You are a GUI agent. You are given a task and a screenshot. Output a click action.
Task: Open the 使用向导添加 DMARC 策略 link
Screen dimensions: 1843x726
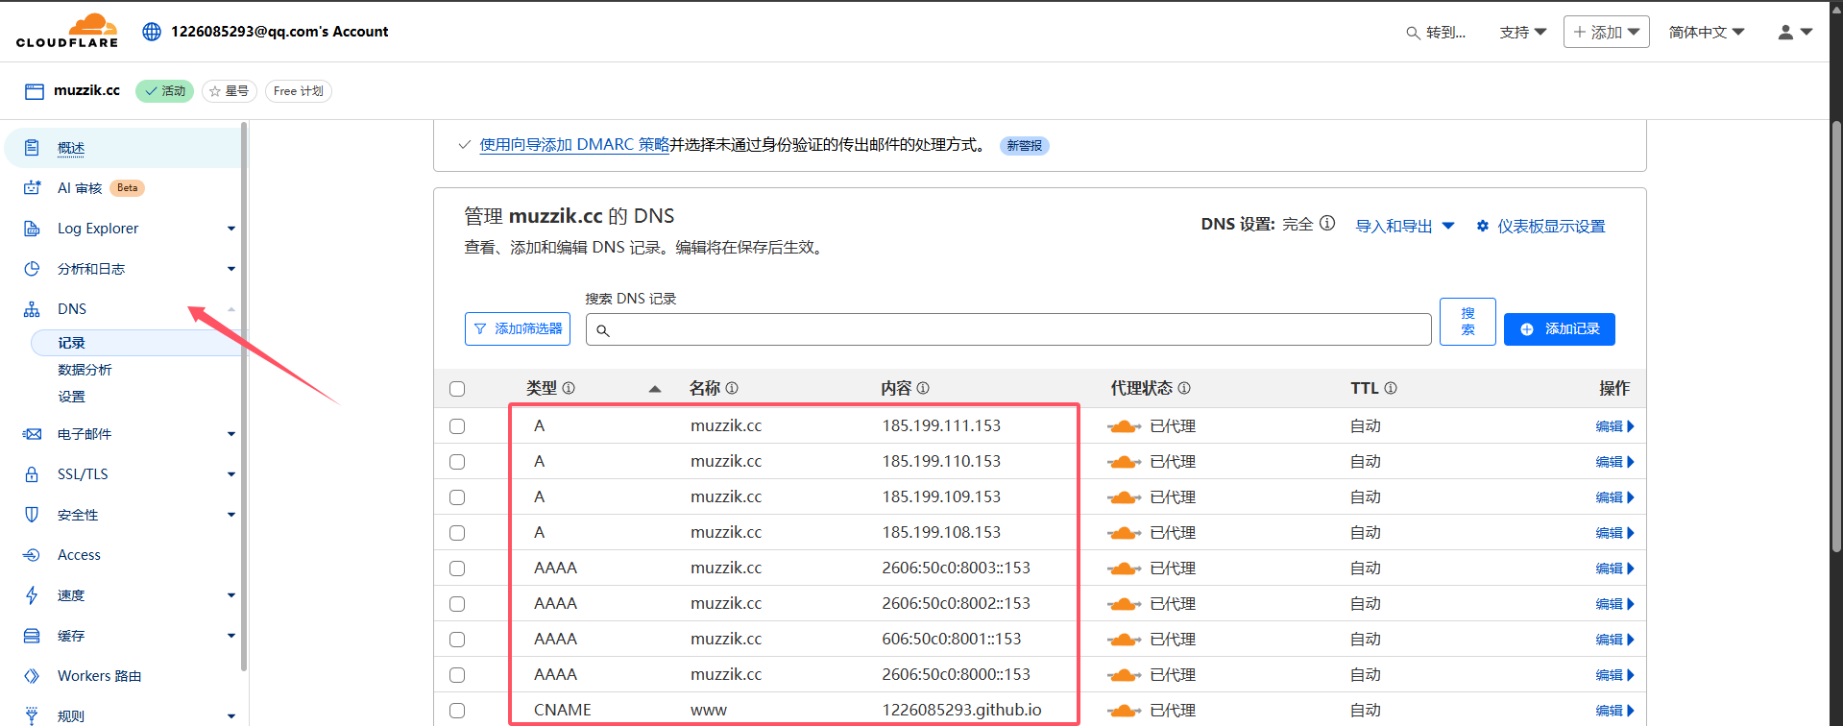574,145
